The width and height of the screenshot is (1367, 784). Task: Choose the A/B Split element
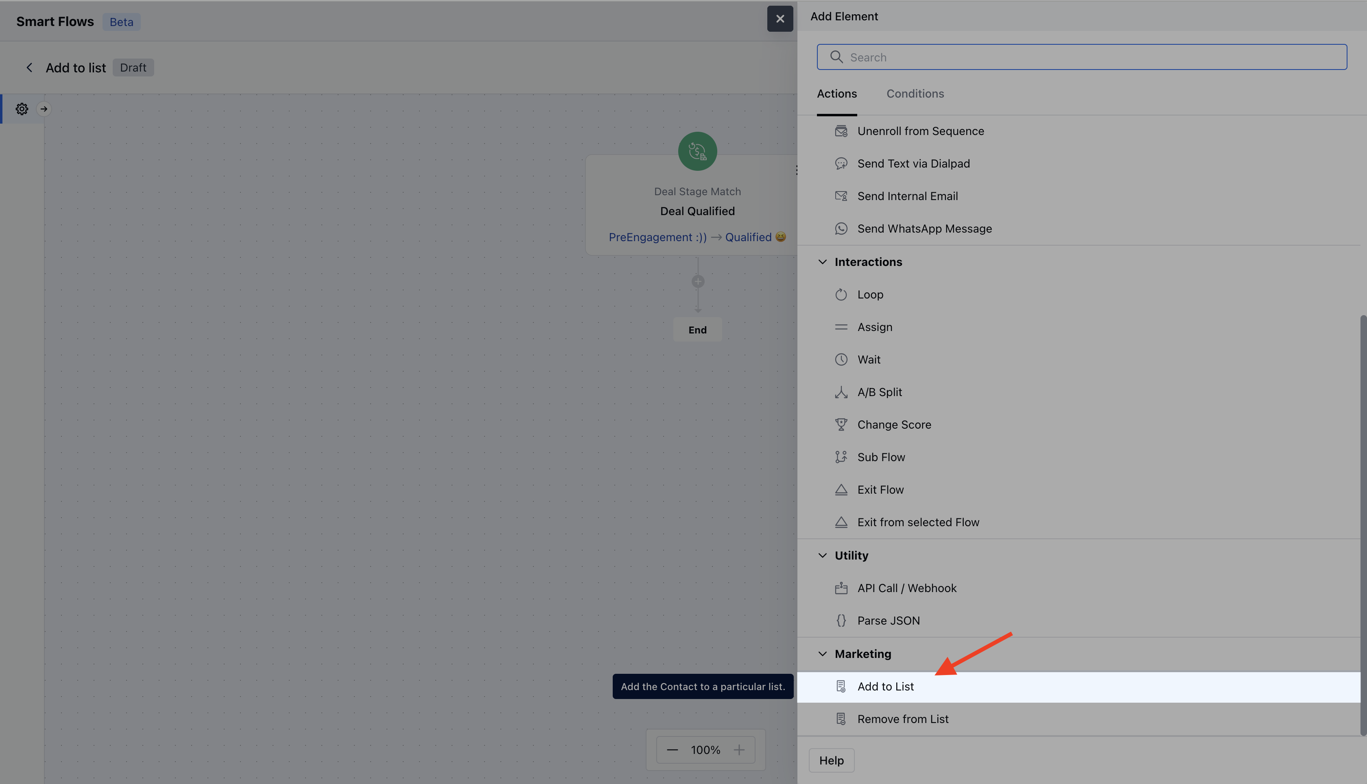pyautogui.click(x=879, y=392)
